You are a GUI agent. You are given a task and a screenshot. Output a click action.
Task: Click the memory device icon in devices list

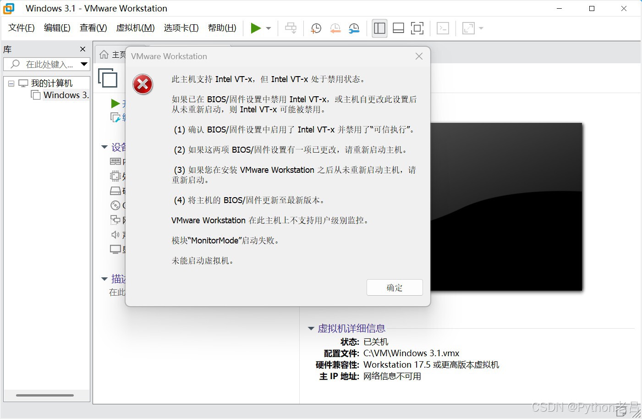tap(115, 161)
